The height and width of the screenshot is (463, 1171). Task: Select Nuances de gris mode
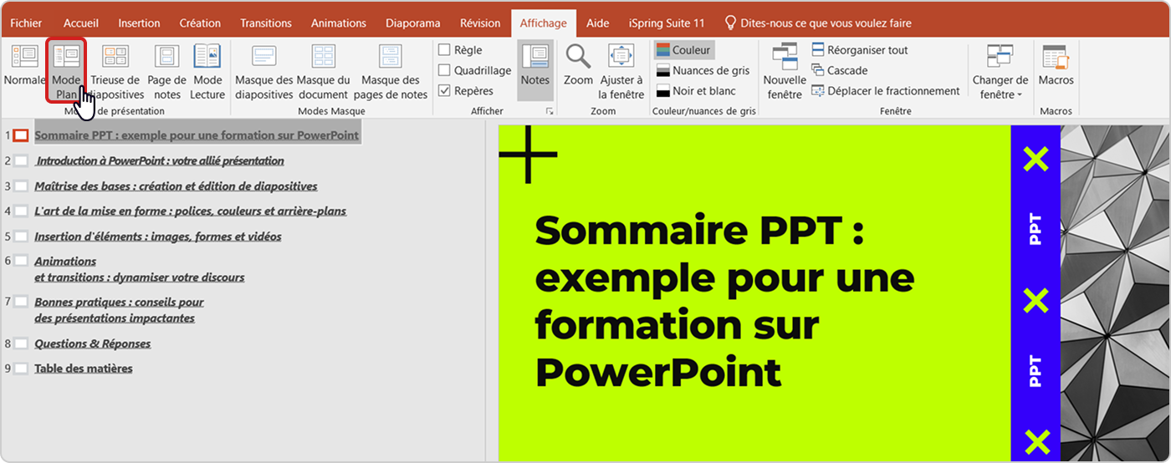pyautogui.click(x=703, y=70)
